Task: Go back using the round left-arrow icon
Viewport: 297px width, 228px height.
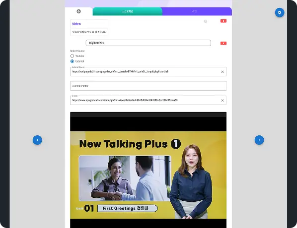Action: tap(79, 11)
